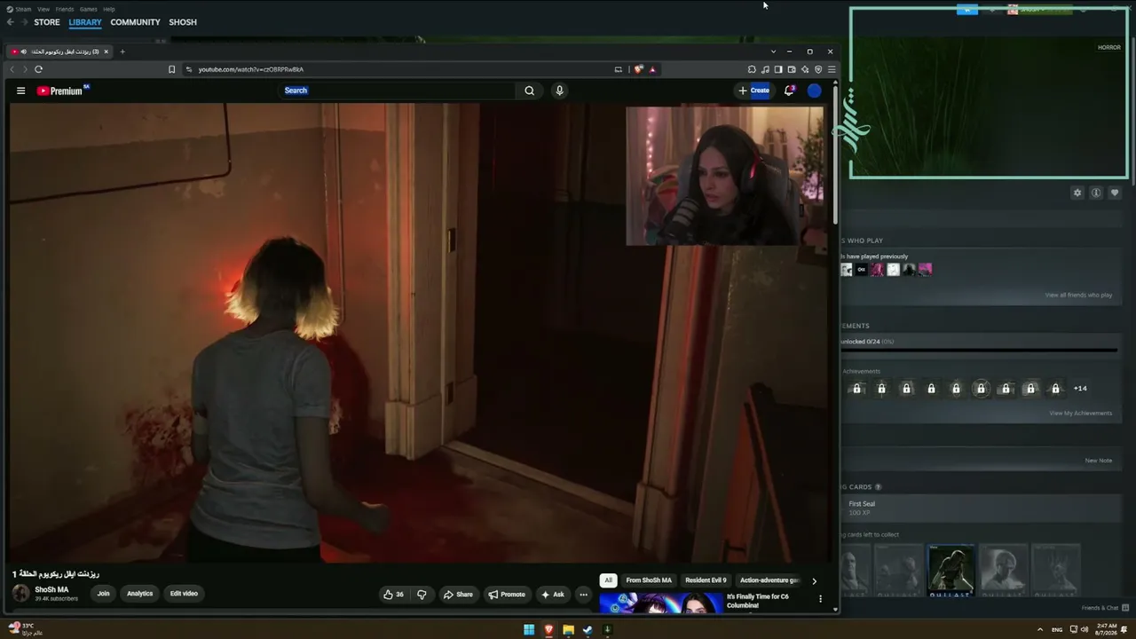Select the Resident Evil 9 filter chip
This screenshot has width=1136, height=639.
pos(706,580)
